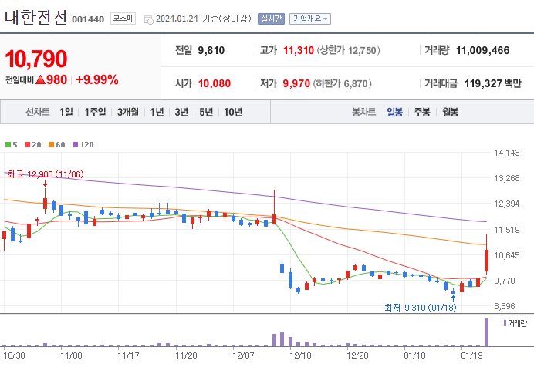Select the 1주일 line chart tab
534x374 pixels.
coord(95,112)
